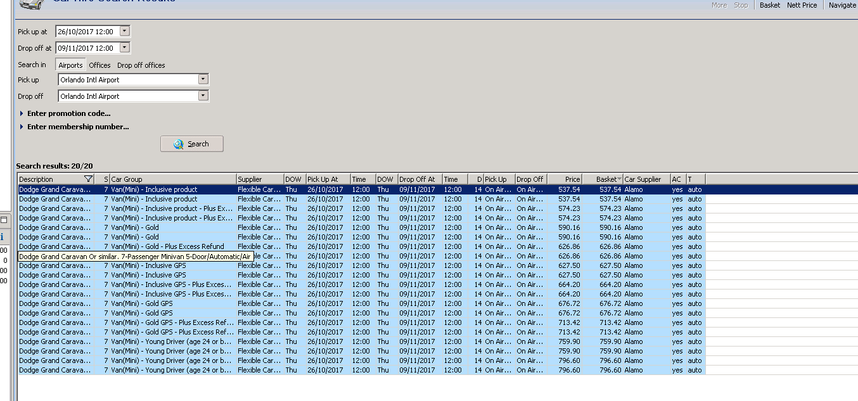Image resolution: width=858 pixels, height=401 pixels.
Task: Click More in the top toolbar
Action: click(719, 5)
